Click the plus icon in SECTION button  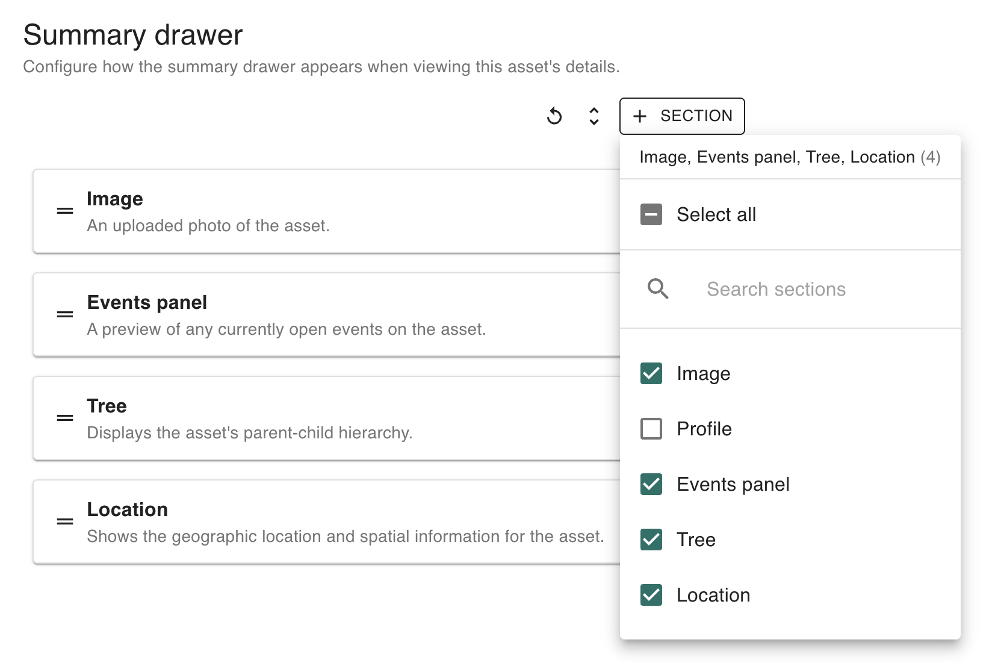[x=640, y=116]
